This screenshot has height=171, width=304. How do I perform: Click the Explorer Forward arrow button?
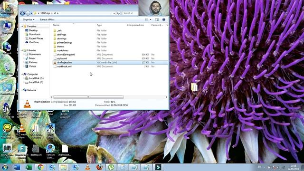point(28,13)
